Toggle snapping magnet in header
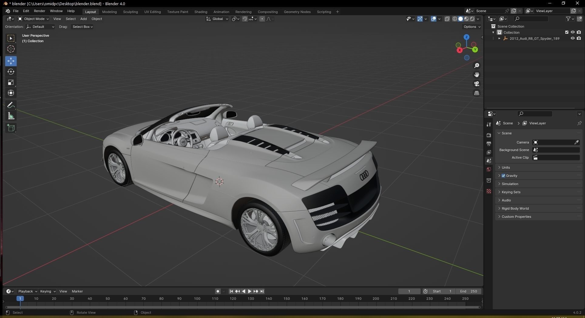The height and width of the screenshot is (318, 585). pos(245,19)
